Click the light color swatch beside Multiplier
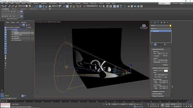This screenshot has width=193, height=108. (x=166, y=71)
